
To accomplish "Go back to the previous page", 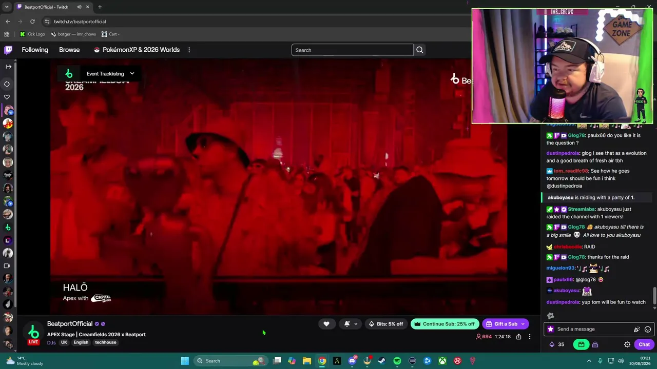I will click(8, 22).
